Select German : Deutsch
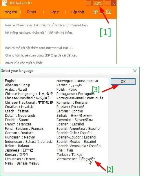146x177 pixels. (19, 133)
